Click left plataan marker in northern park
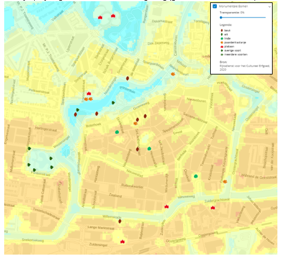The image size is (281, 257). [100, 17]
